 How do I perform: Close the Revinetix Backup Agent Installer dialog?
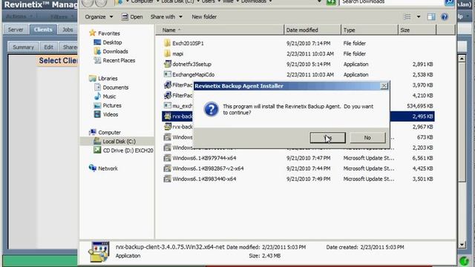pyautogui.click(x=384, y=86)
